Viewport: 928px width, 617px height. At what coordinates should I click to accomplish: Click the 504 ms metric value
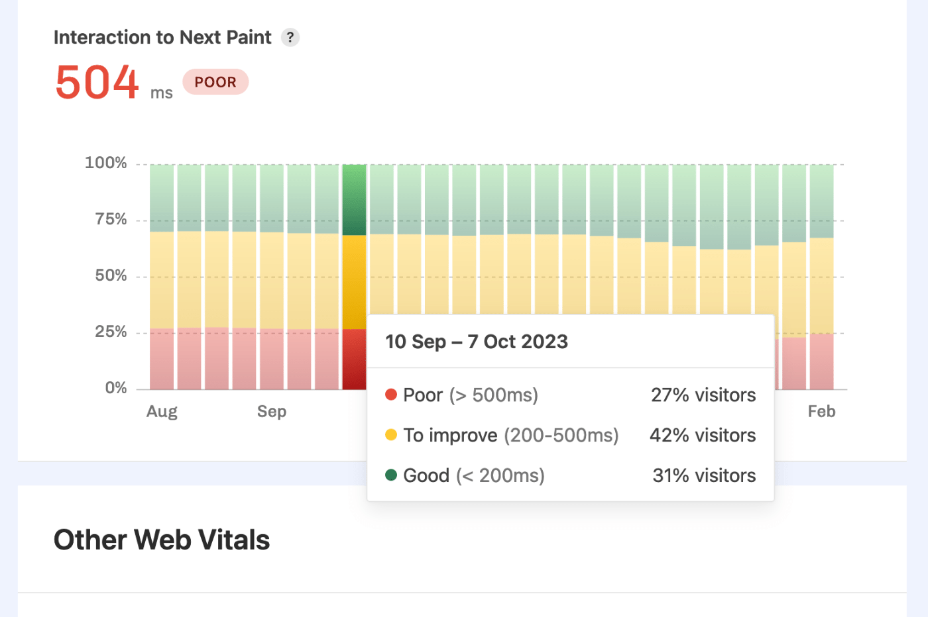(x=97, y=82)
